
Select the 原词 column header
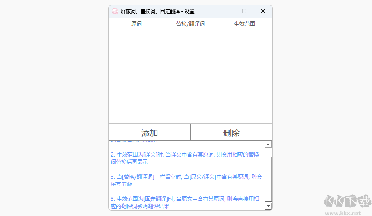pos(136,24)
